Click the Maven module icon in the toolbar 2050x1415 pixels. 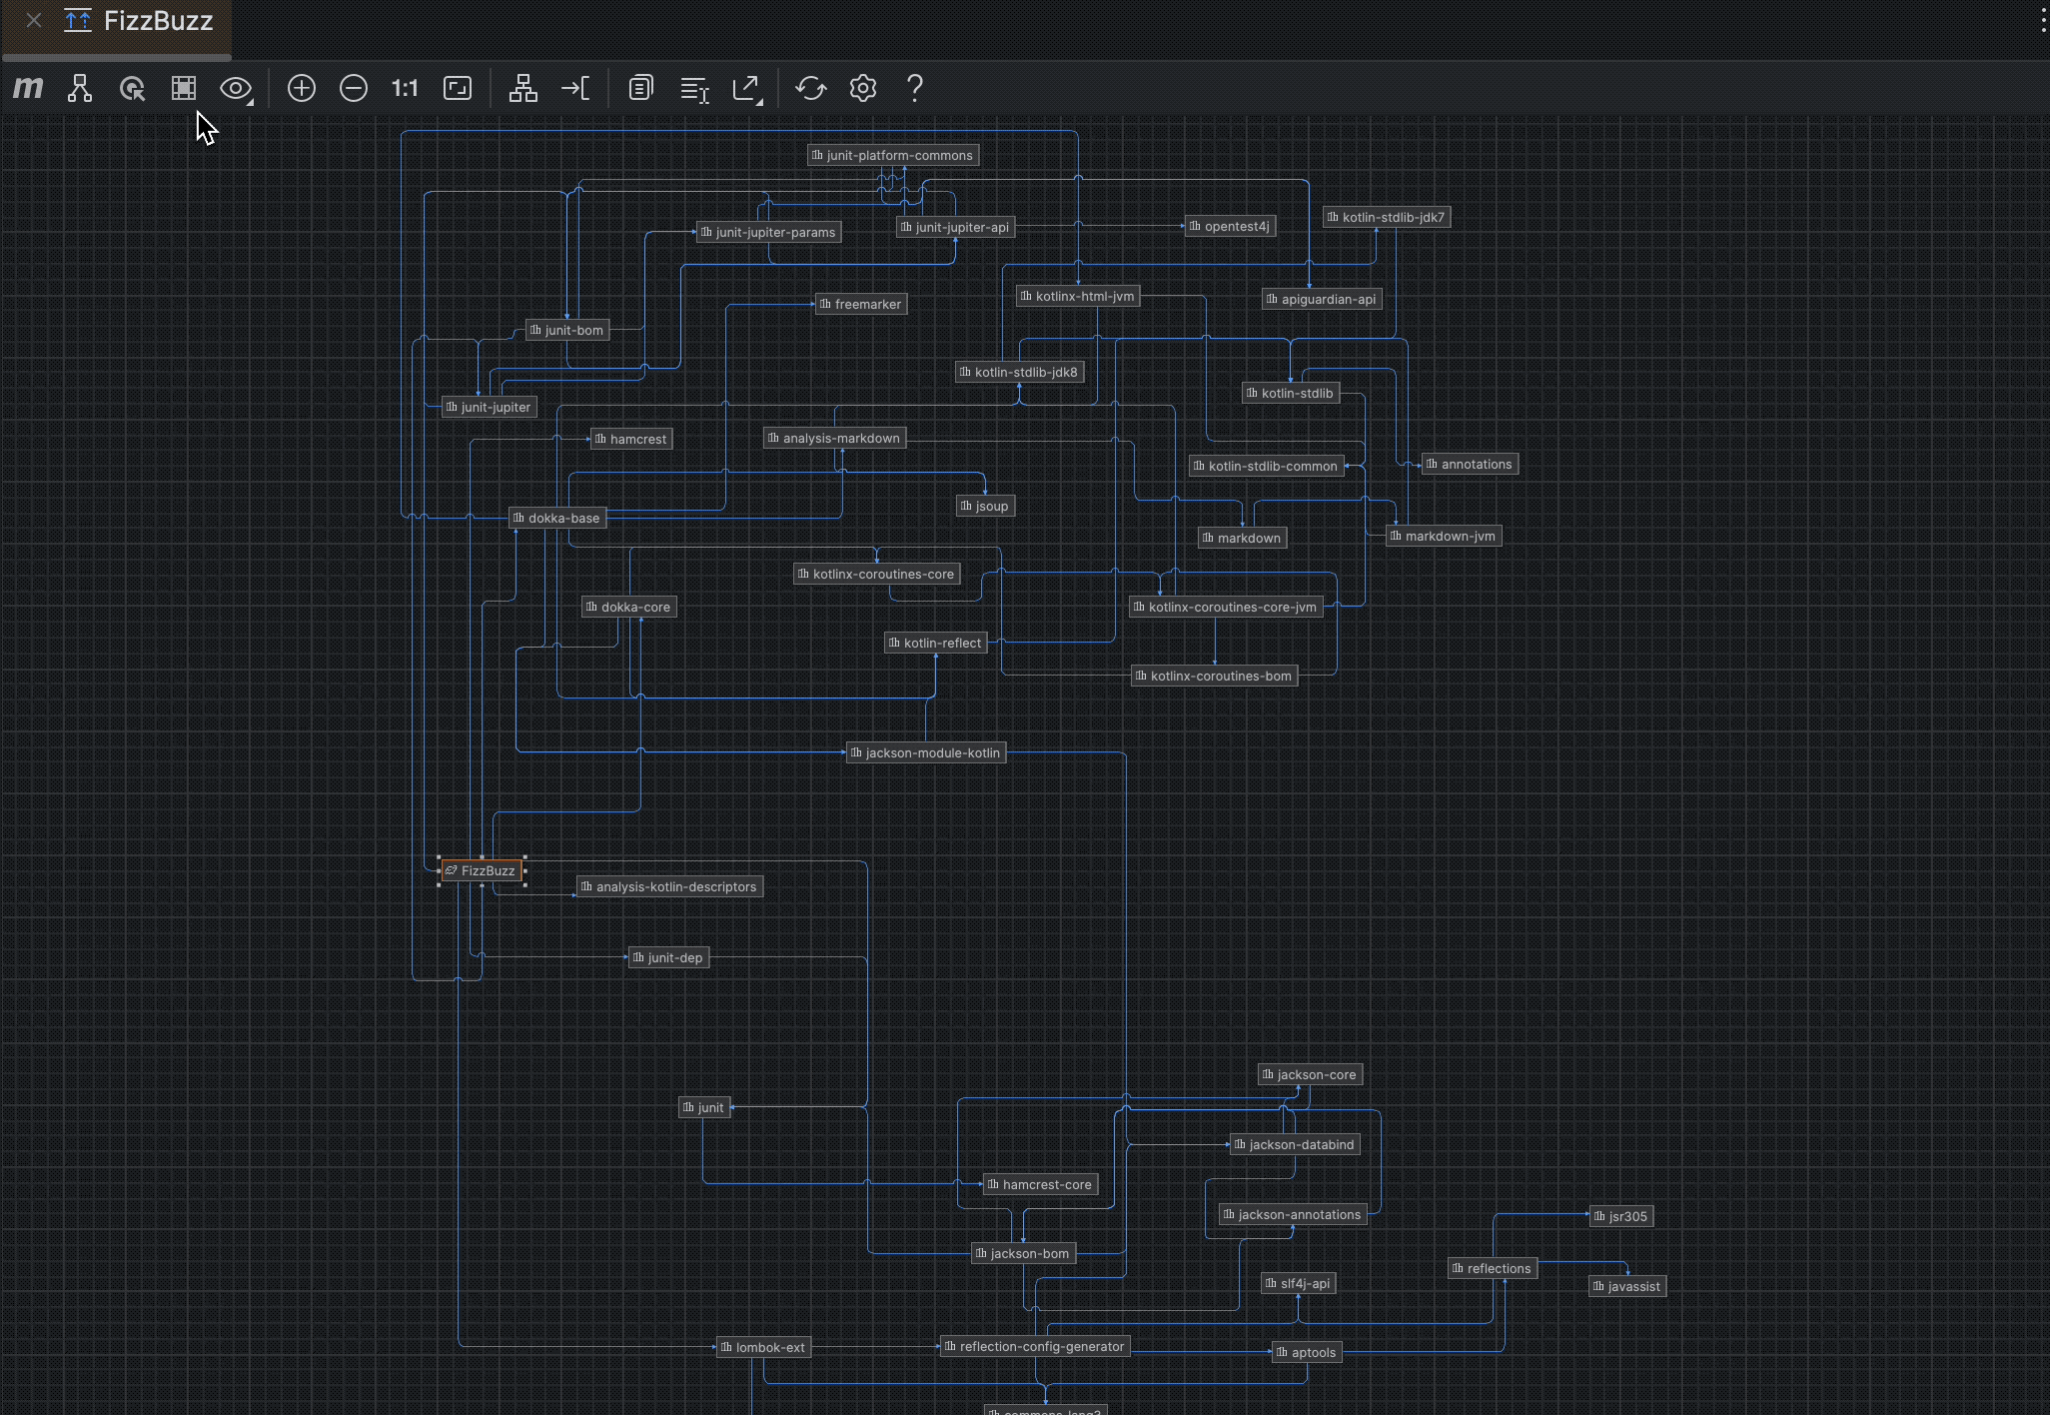28,88
